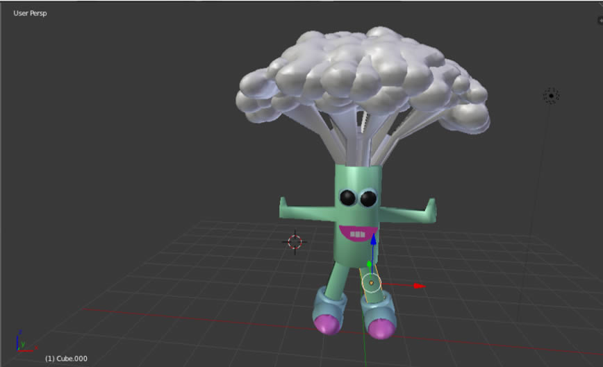Click the (1) Cube.000 object label

tap(66, 359)
